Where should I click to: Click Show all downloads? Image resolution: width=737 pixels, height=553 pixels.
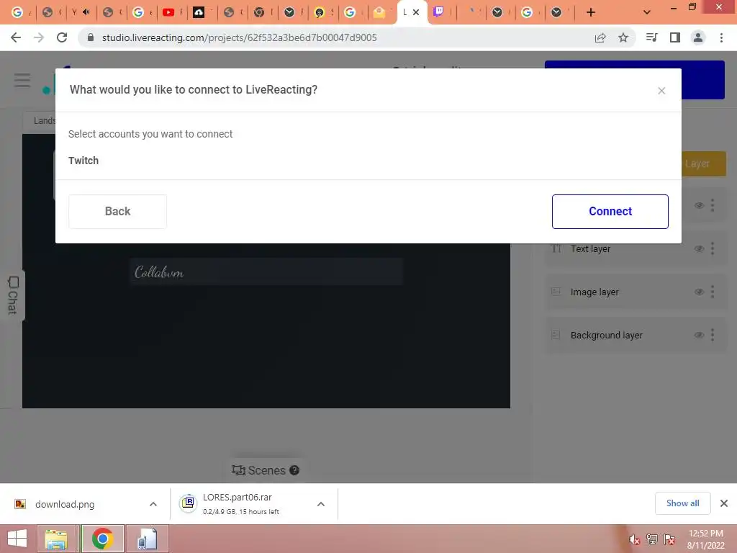tap(682, 503)
